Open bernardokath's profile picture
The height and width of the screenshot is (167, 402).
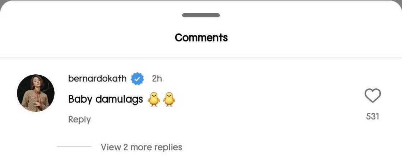[36, 93]
